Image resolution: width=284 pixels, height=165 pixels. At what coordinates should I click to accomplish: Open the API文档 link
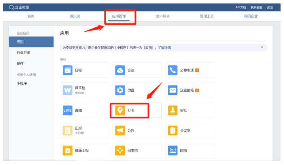(241, 7)
